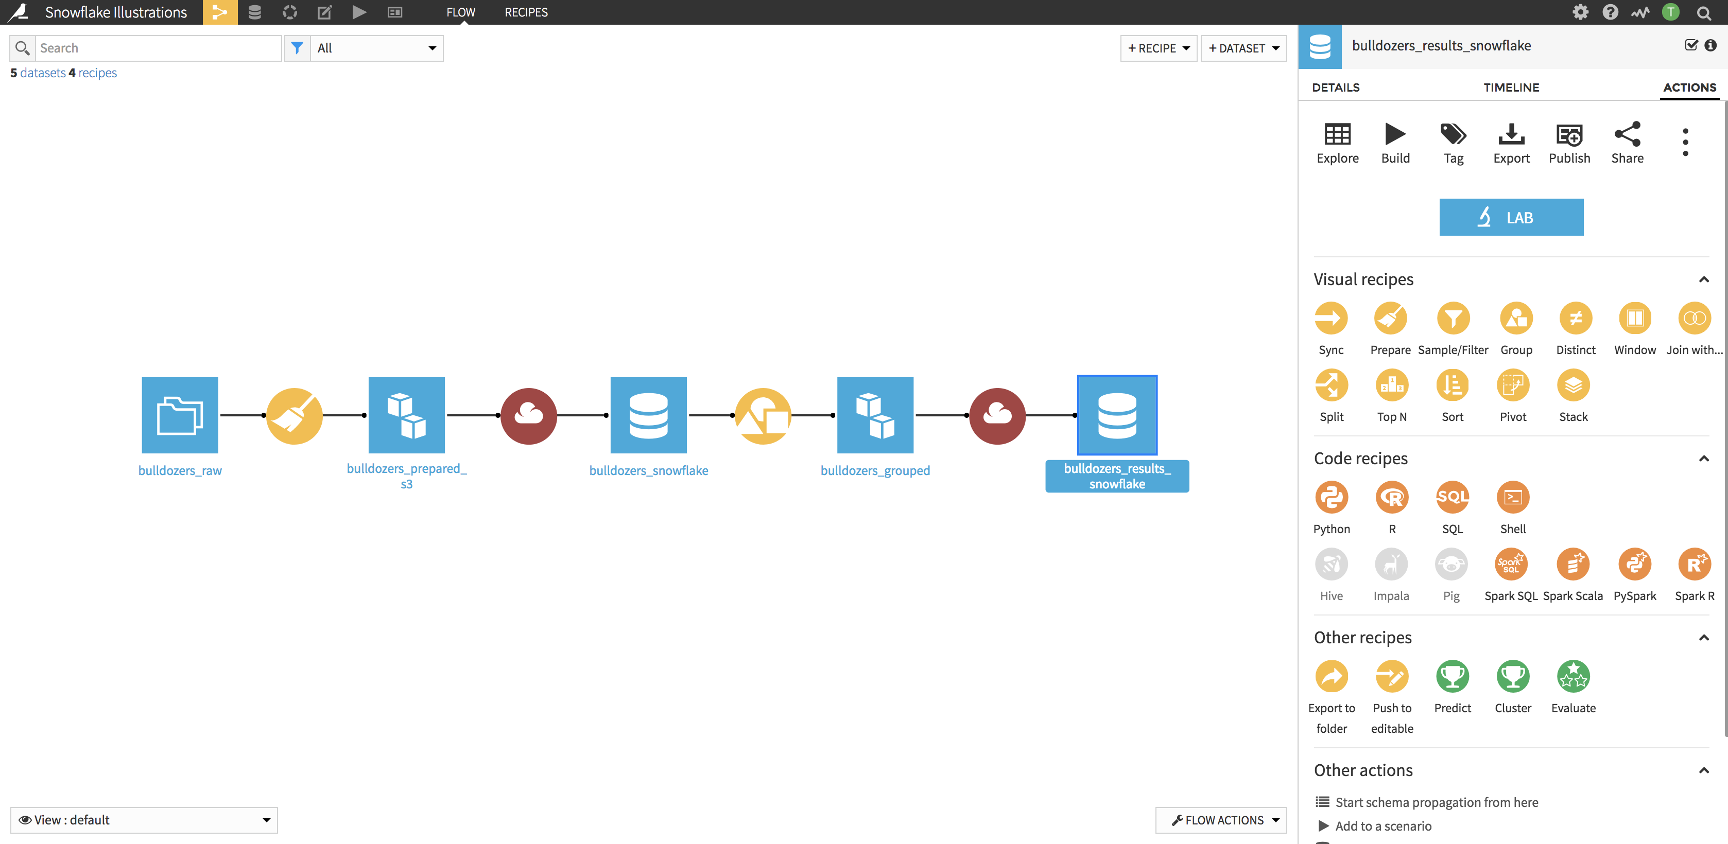Click the Build play icon
This screenshot has width=1728, height=844.
pyautogui.click(x=1395, y=134)
